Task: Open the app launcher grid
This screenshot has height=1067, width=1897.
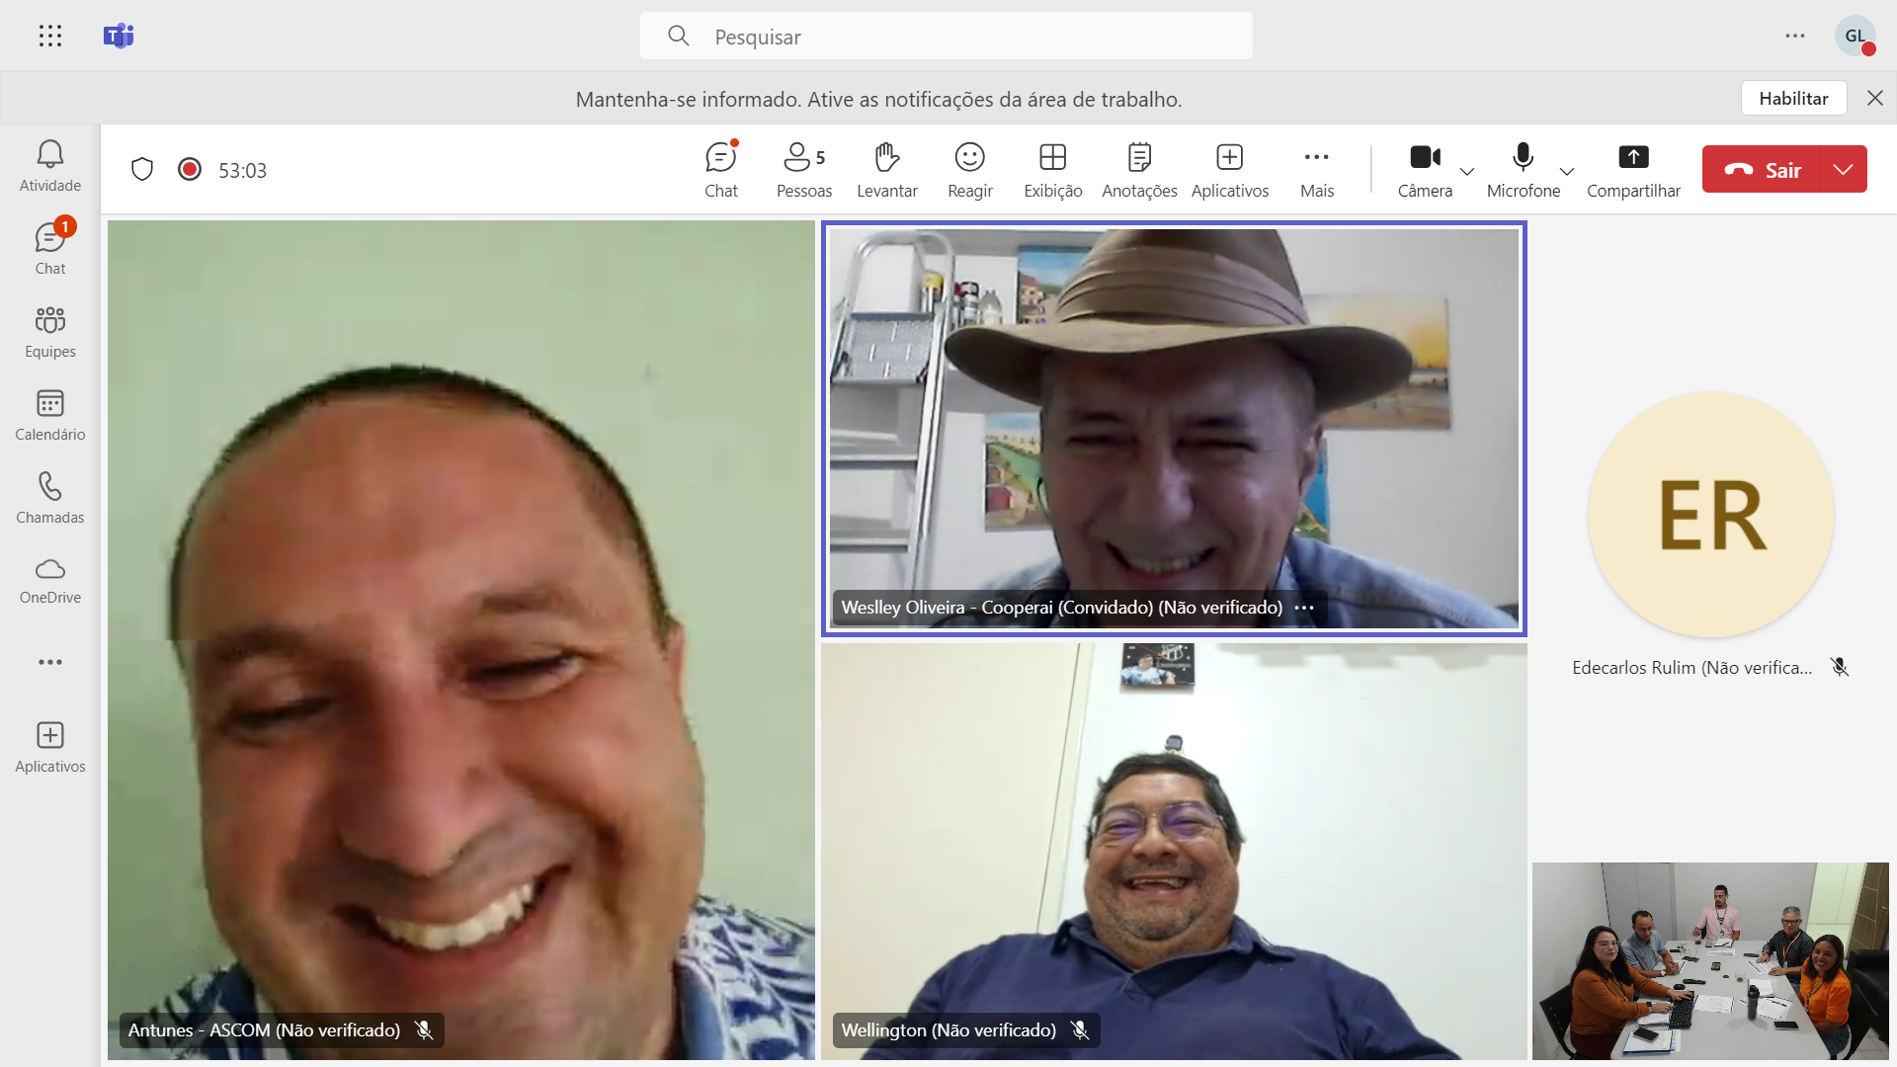Action: 50,37
